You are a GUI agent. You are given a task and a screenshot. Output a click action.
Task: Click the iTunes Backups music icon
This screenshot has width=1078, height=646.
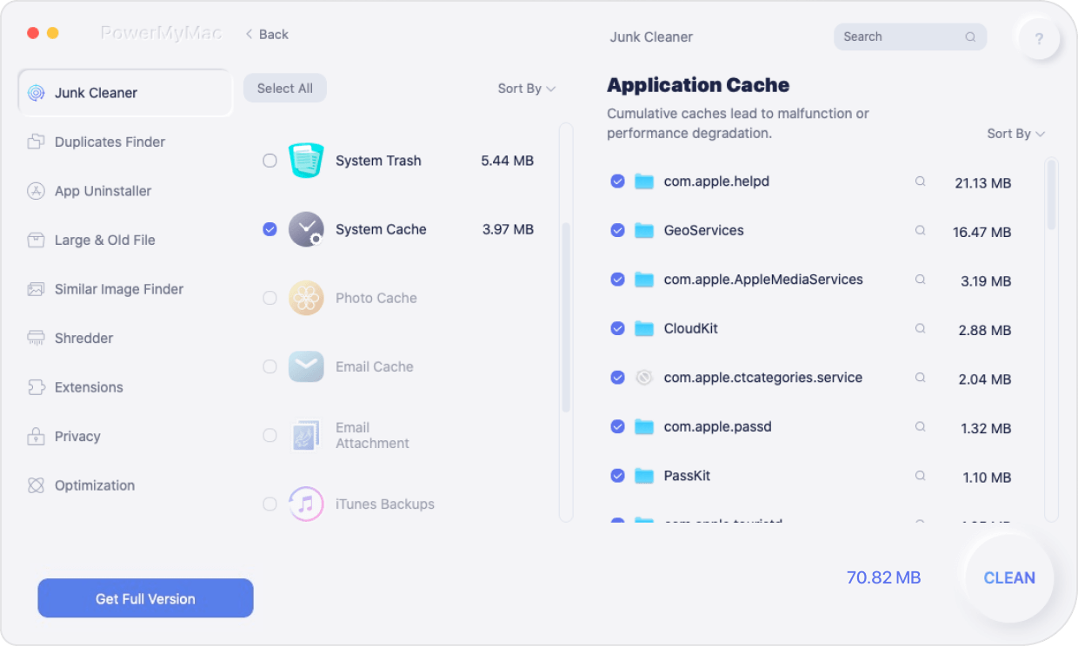[x=306, y=504]
